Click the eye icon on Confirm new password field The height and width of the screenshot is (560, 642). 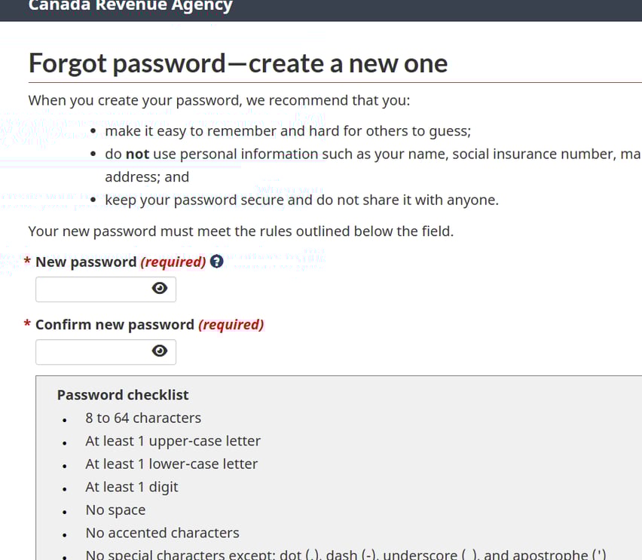tap(160, 351)
